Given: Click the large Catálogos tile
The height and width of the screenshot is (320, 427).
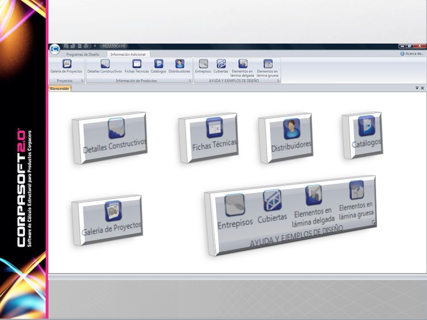Looking at the screenshot, I should 363,135.
